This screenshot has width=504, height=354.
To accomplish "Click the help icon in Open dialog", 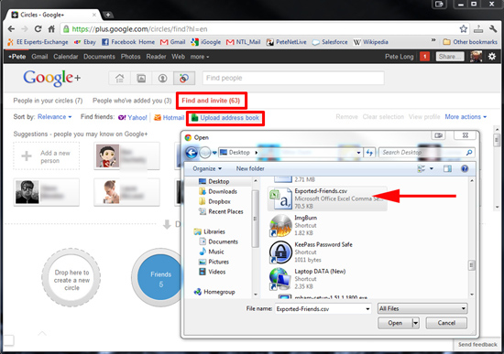I will (x=465, y=168).
